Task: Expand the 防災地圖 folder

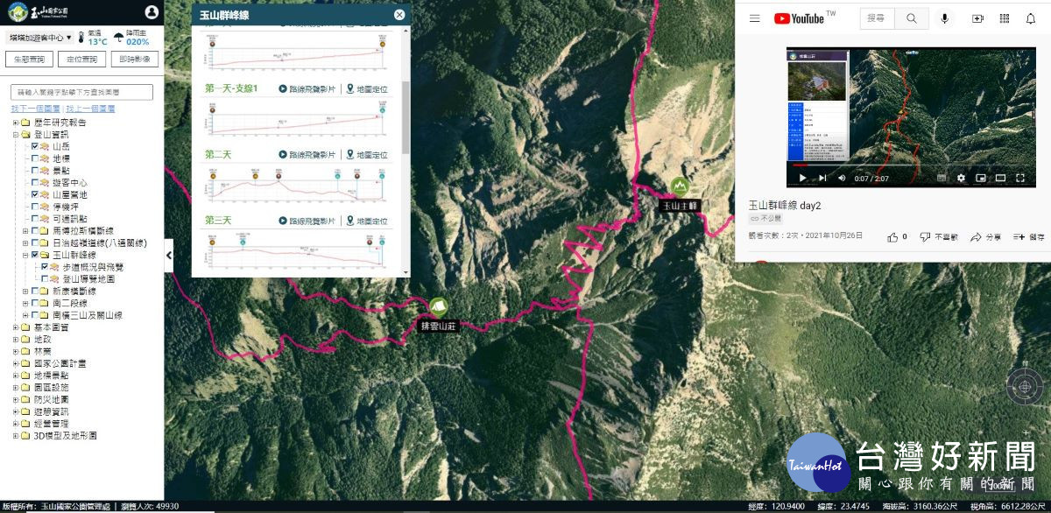Action: pyautogui.click(x=15, y=399)
